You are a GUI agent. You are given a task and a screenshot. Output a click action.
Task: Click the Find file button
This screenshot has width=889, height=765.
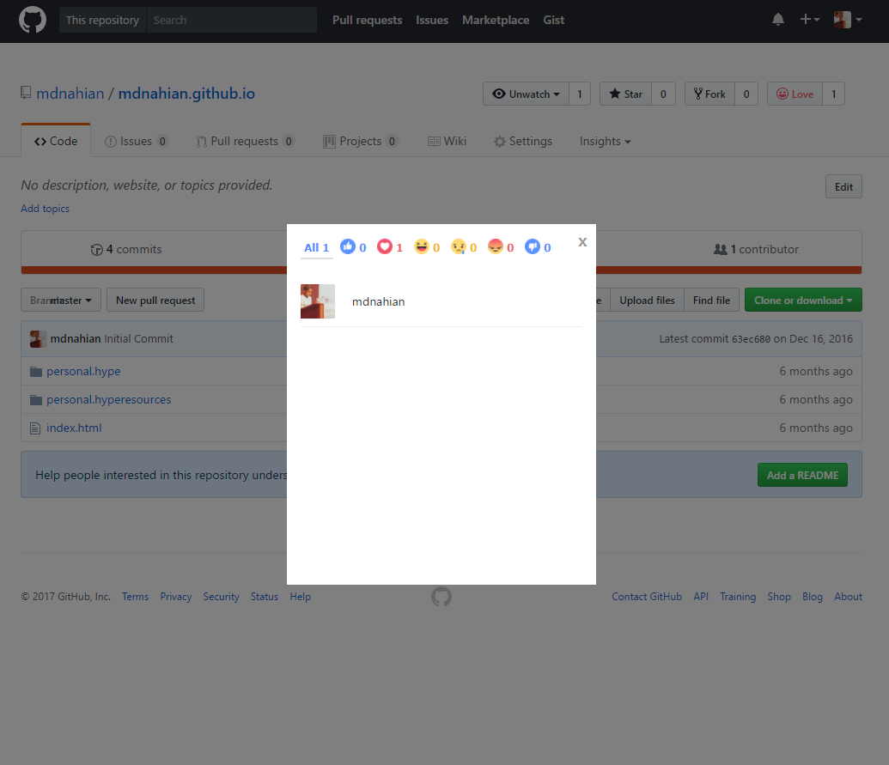[711, 301]
